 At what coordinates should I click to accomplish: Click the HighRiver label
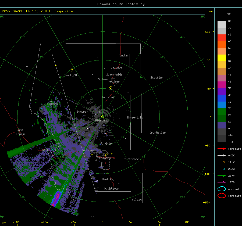click(x=112, y=189)
